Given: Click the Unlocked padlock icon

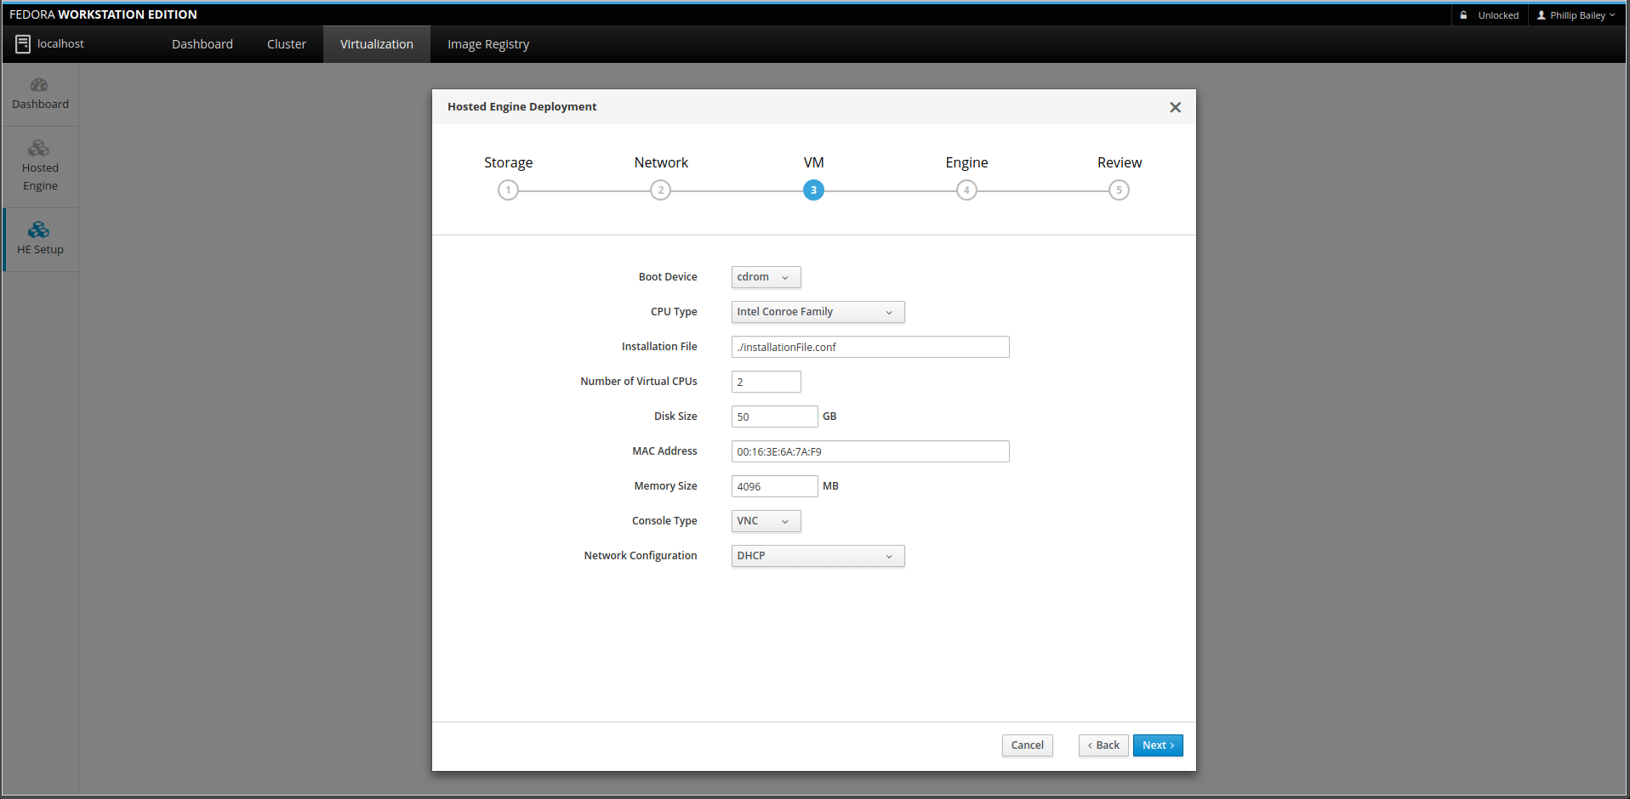Looking at the screenshot, I should 1463,15.
